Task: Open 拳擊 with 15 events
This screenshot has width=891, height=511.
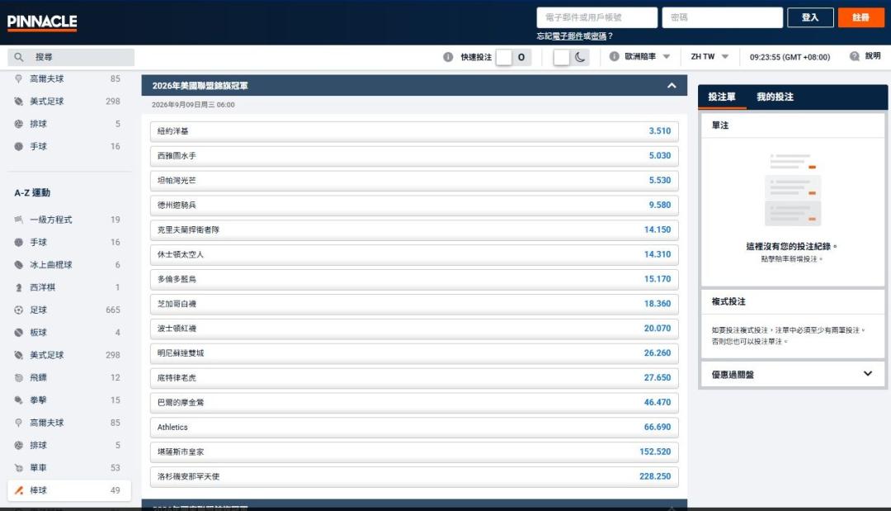Action: (x=69, y=400)
